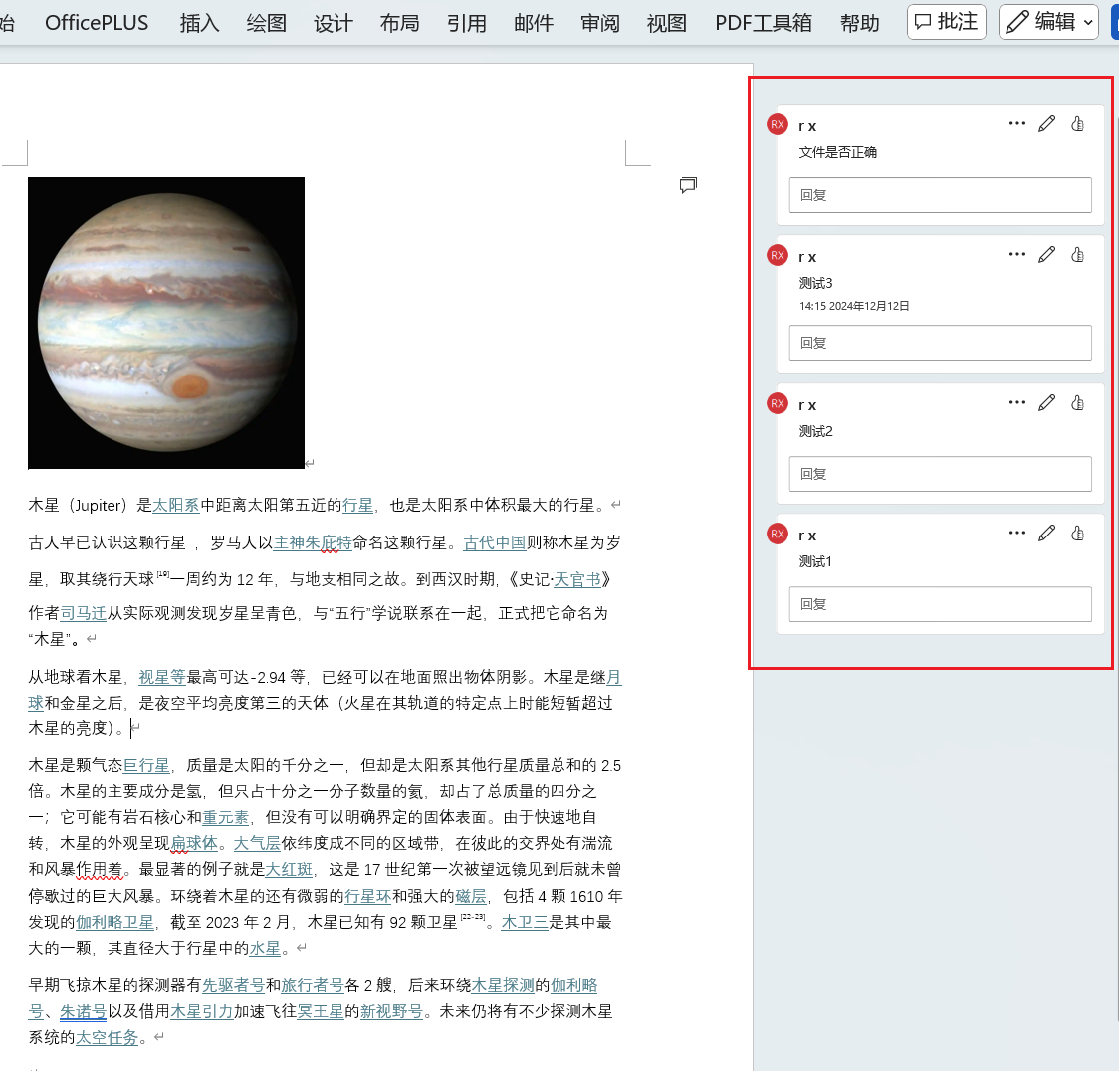
Task: Open the … options menu on 文件是否正确 comment
Action: click(1016, 123)
